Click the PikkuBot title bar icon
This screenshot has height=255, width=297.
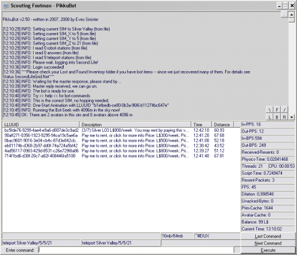(x=6, y=6)
